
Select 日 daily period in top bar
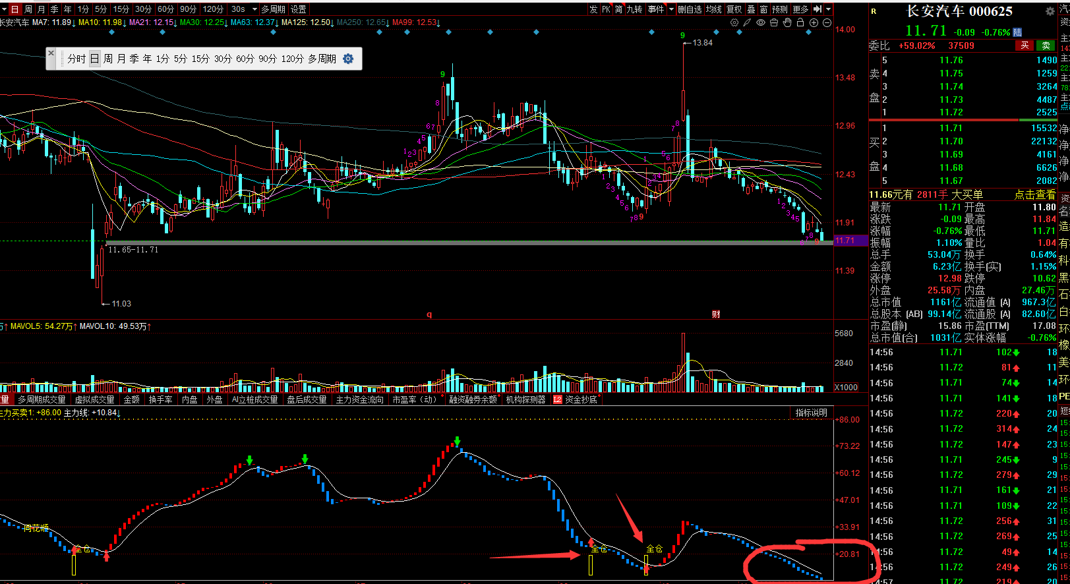[x=15, y=9]
